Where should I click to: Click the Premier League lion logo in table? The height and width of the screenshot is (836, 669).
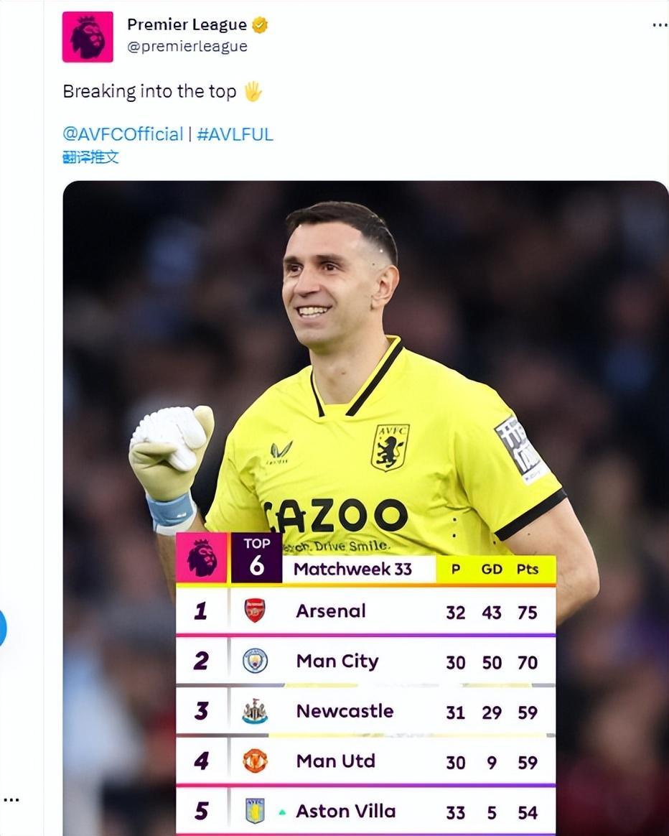[x=202, y=558]
